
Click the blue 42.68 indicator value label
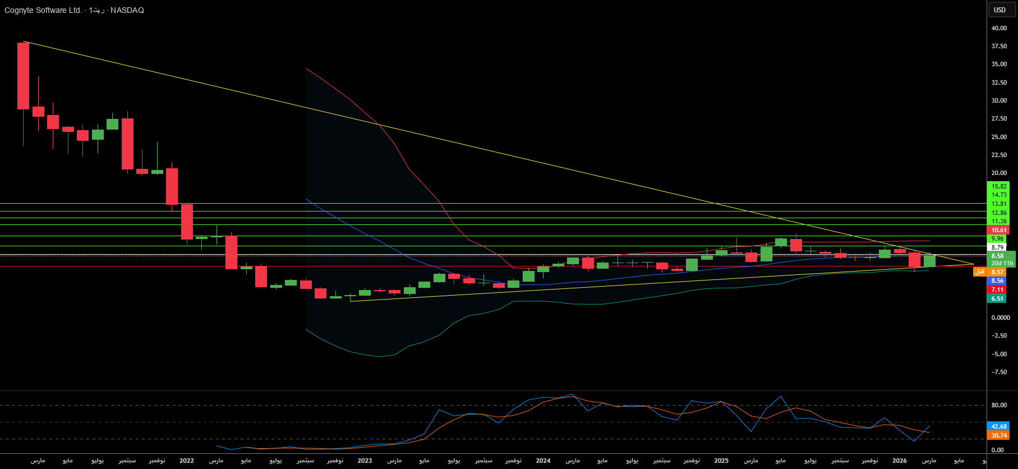998,426
